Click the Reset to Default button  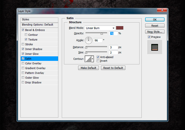(x=113, y=68)
